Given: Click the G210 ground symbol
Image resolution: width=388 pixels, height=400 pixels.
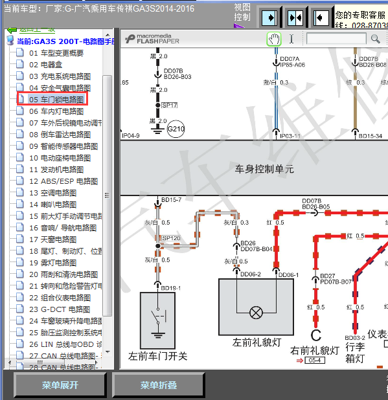Looking at the screenshot, I should click(x=176, y=129).
